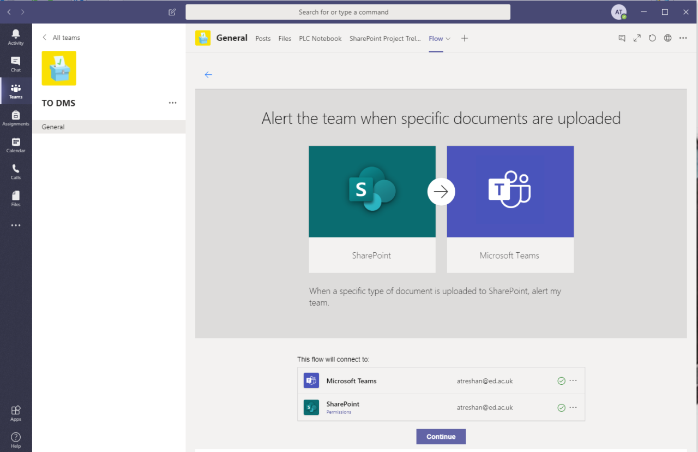Screen dimensions: 698x452
Task: Open the Activity feed in sidebar
Action: (16, 36)
